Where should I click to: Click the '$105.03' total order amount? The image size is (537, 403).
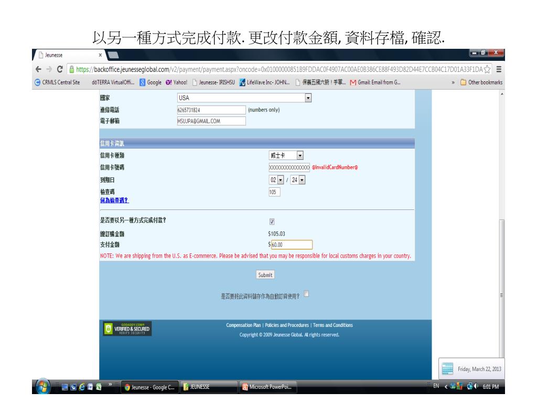pos(277,234)
